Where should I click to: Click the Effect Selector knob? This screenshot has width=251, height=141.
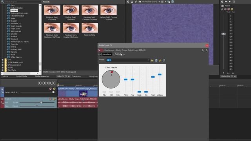(111, 79)
